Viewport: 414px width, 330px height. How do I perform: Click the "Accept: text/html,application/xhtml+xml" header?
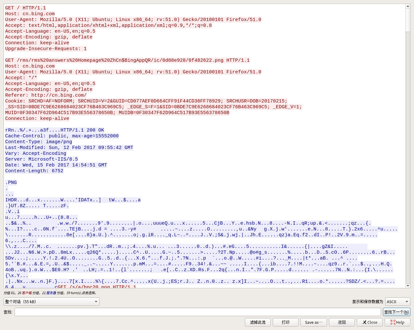pos(108,25)
